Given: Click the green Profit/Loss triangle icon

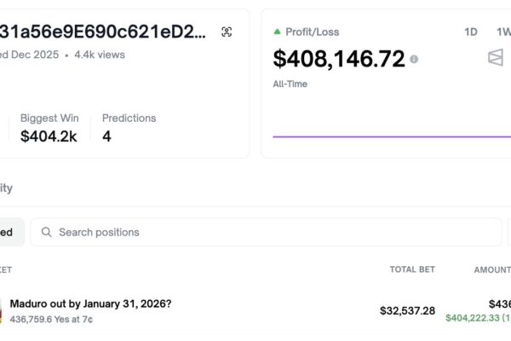Looking at the screenshot, I should click(278, 32).
